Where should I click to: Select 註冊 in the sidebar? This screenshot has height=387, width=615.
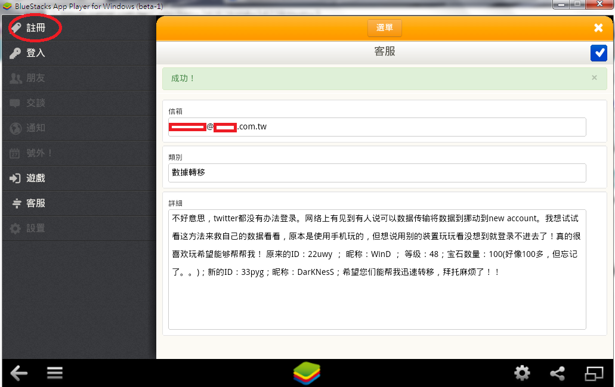point(36,28)
